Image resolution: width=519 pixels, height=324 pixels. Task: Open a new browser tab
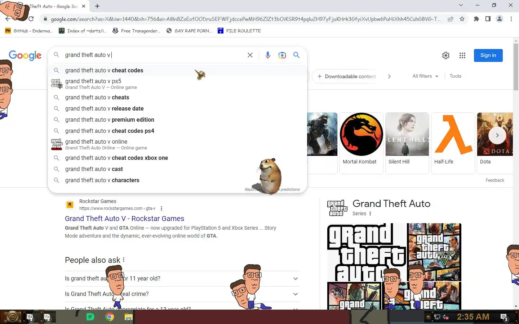click(x=97, y=6)
